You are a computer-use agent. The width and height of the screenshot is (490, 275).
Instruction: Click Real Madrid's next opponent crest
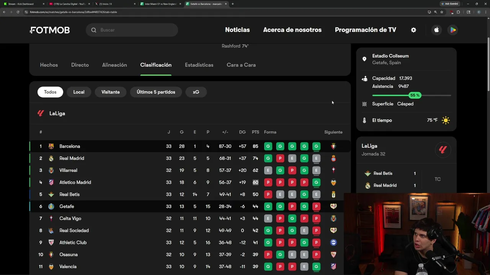click(333, 158)
